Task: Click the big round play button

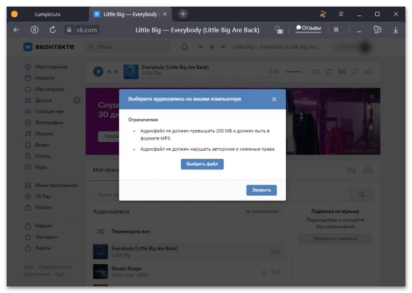Action: [x=98, y=71]
